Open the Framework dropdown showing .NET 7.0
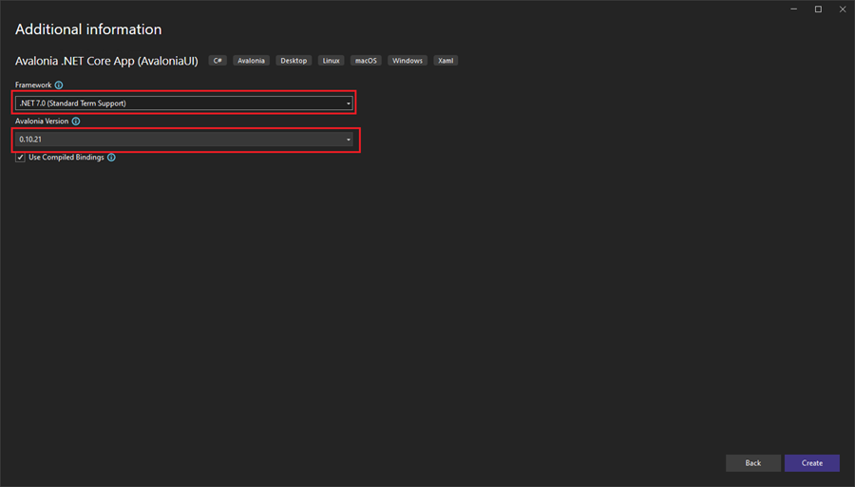The width and height of the screenshot is (855, 487). click(183, 103)
